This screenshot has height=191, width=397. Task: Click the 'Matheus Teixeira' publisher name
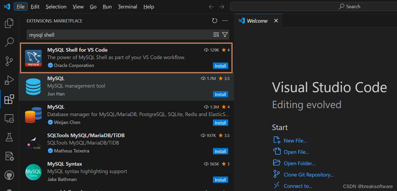click(x=71, y=151)
